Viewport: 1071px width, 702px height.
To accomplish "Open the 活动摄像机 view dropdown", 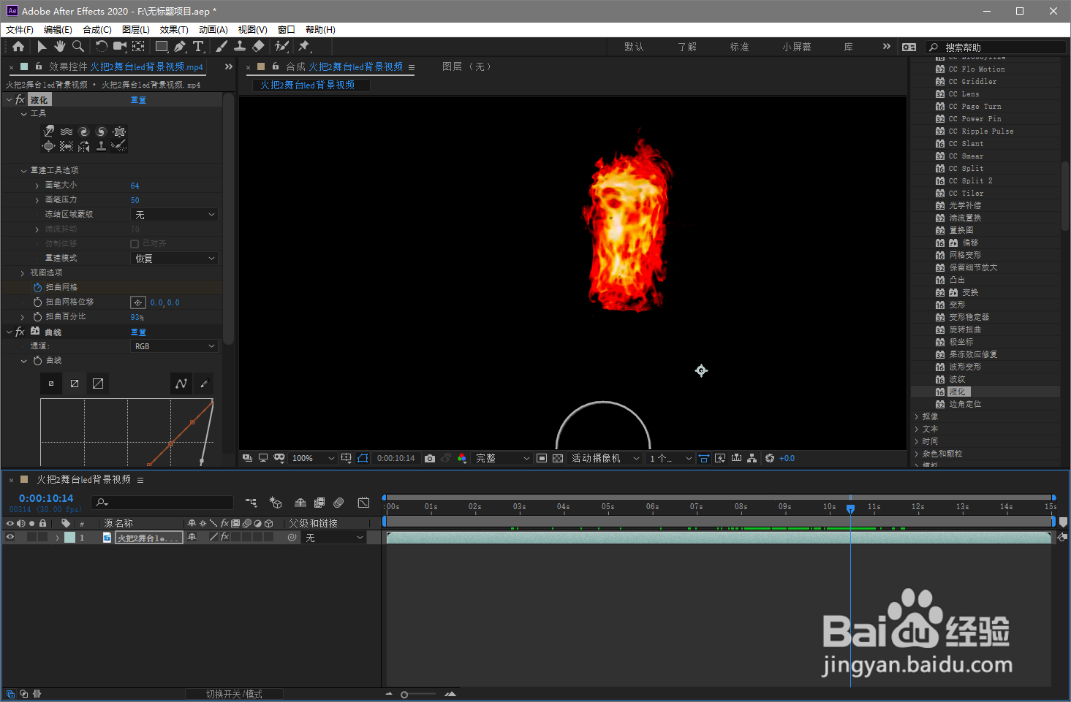I will click(605, 458).
